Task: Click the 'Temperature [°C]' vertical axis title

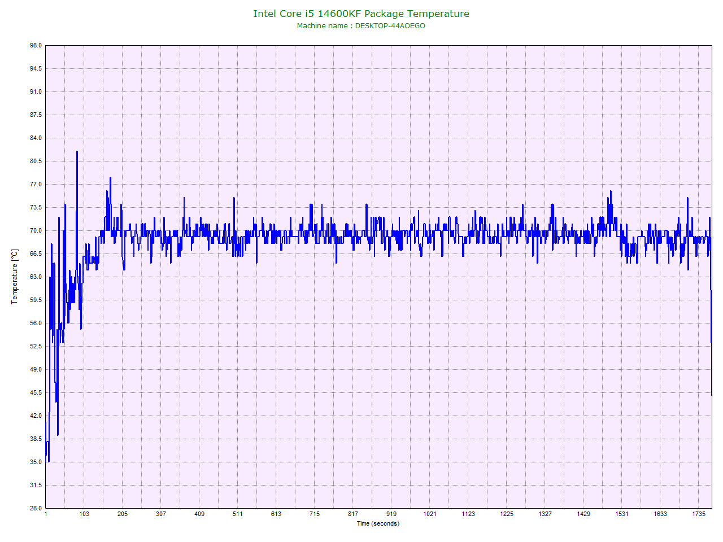Action: (15, 277)
